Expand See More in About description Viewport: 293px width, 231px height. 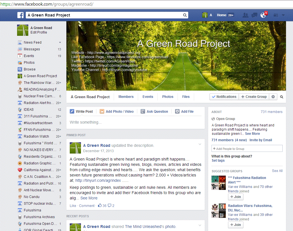point(252,134)
